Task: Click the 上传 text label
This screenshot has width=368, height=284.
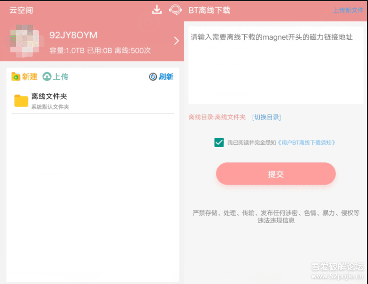Action: (60, 76)
